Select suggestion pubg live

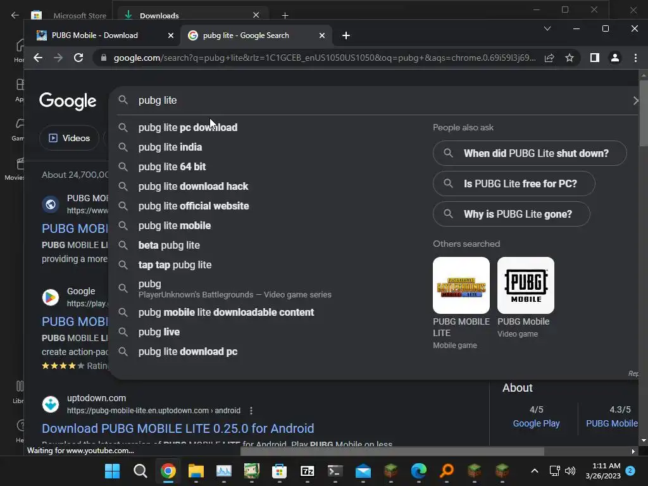159,332
